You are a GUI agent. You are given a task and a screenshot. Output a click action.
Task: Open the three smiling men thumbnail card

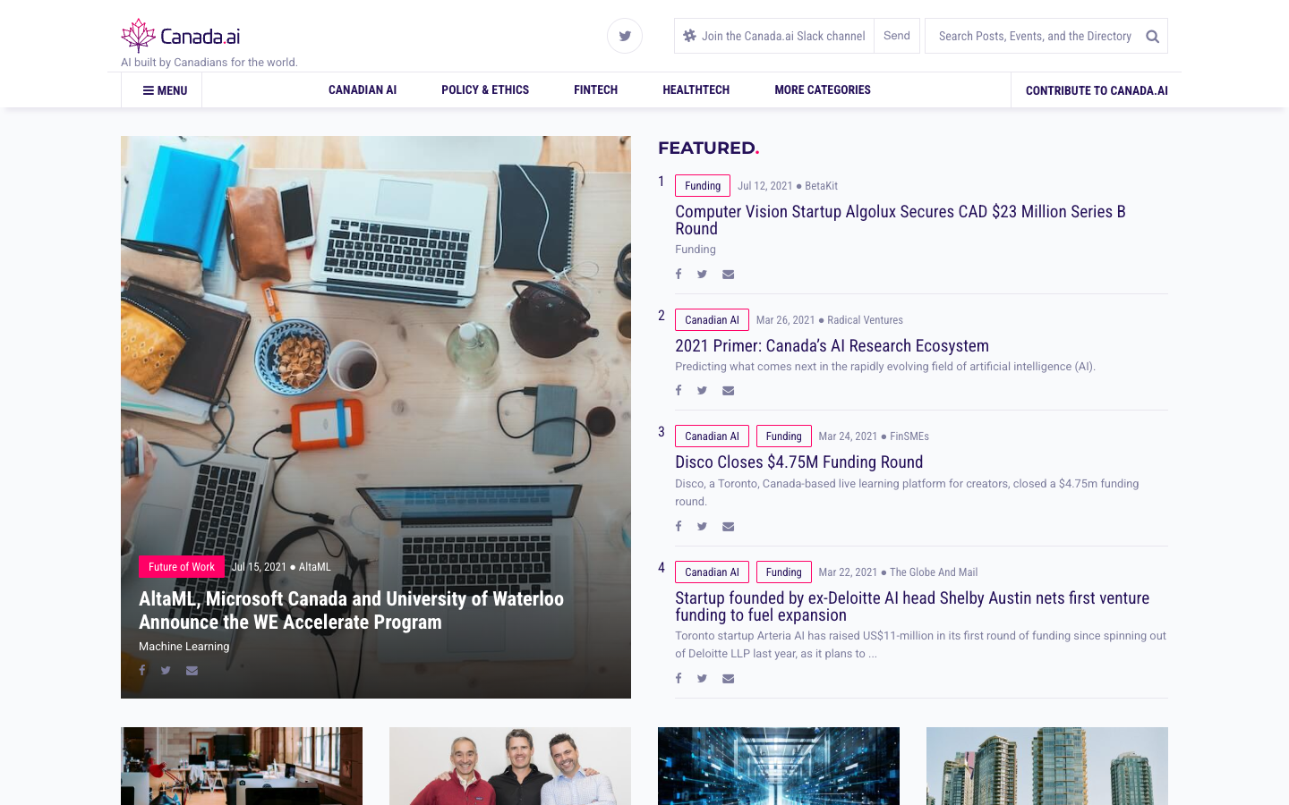[x=510, y=766]
